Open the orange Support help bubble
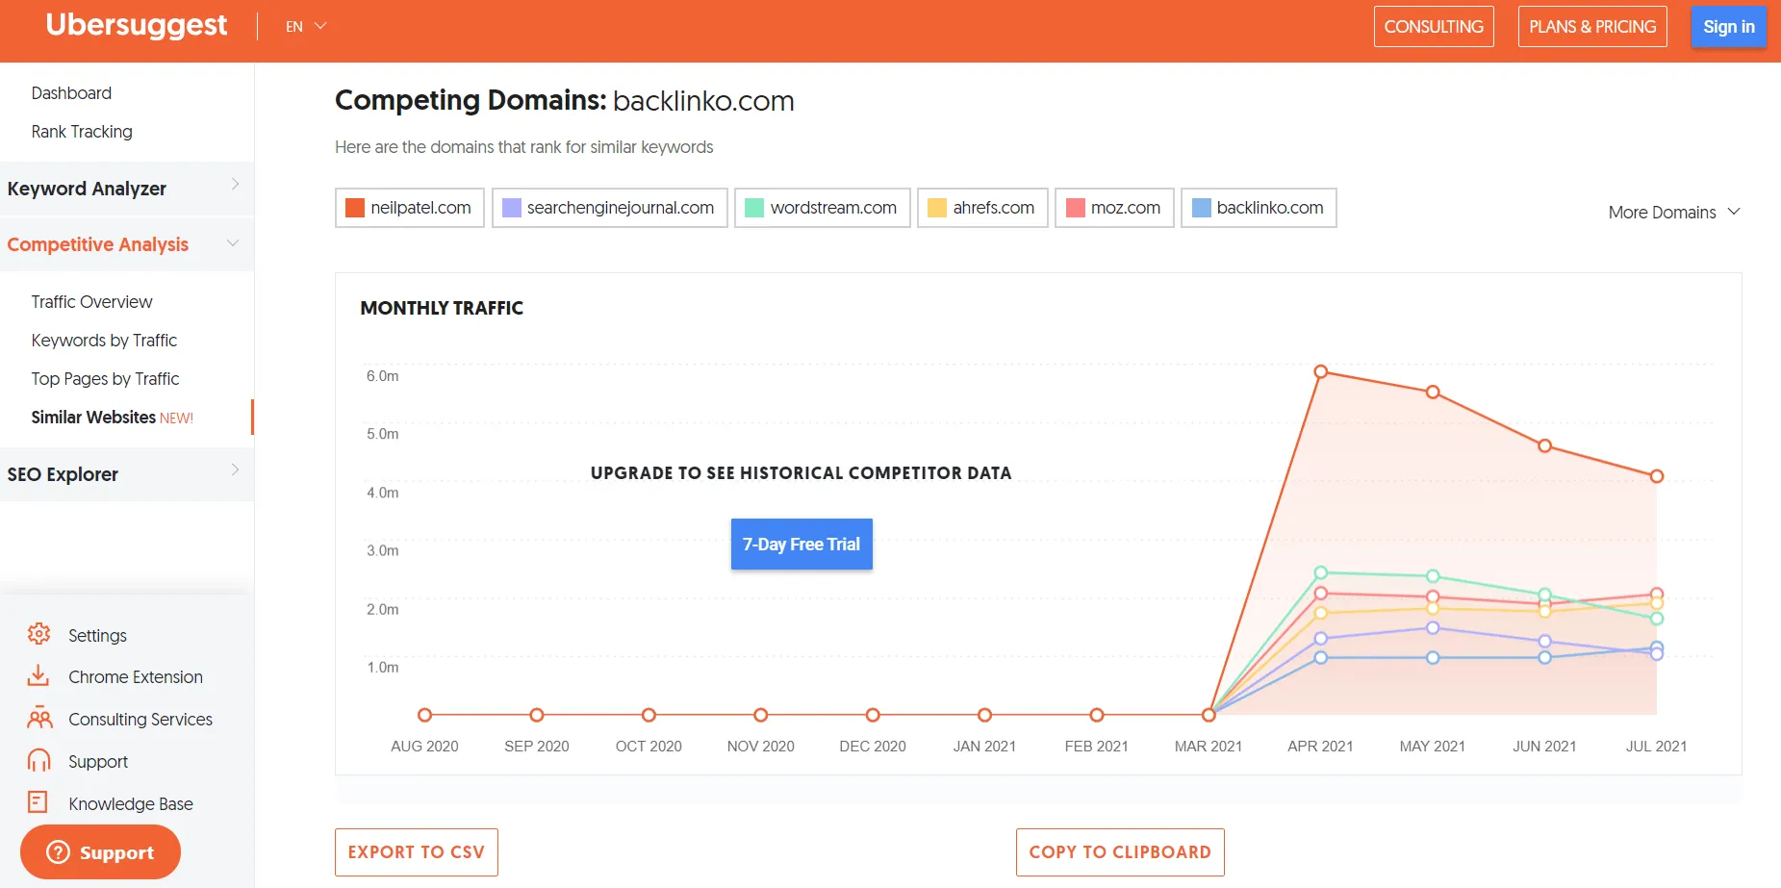The image size is (1781, 888). [x=100, y=852]
